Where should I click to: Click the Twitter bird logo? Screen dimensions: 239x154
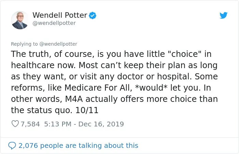tap(223, 15)
